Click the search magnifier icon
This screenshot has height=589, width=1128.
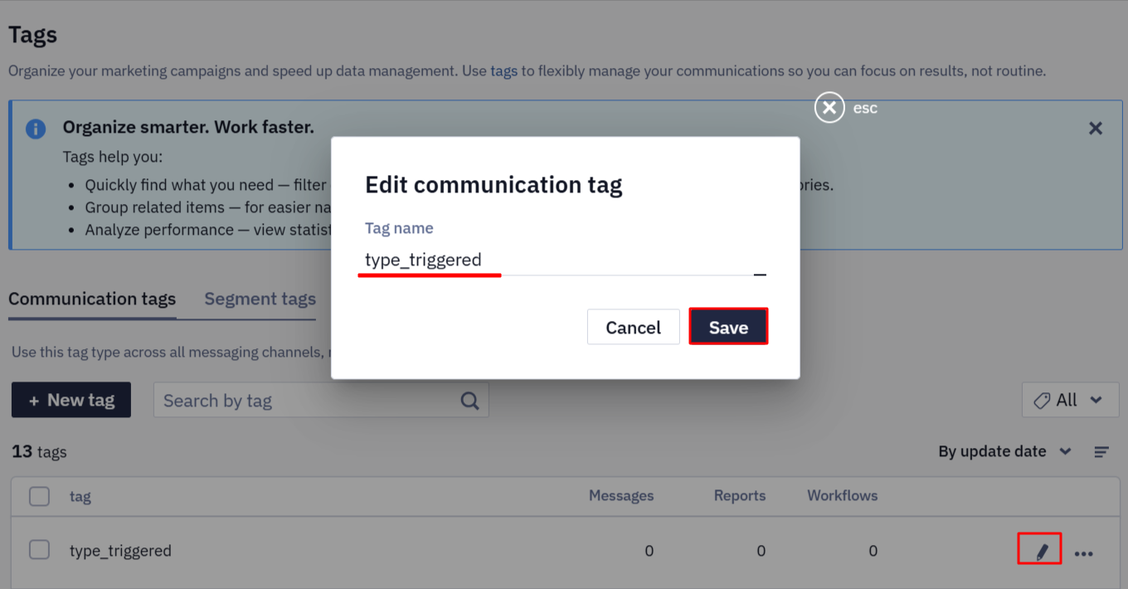469,401
